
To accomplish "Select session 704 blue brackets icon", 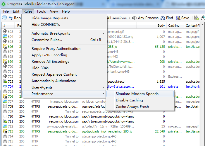I will coord(5,86).
